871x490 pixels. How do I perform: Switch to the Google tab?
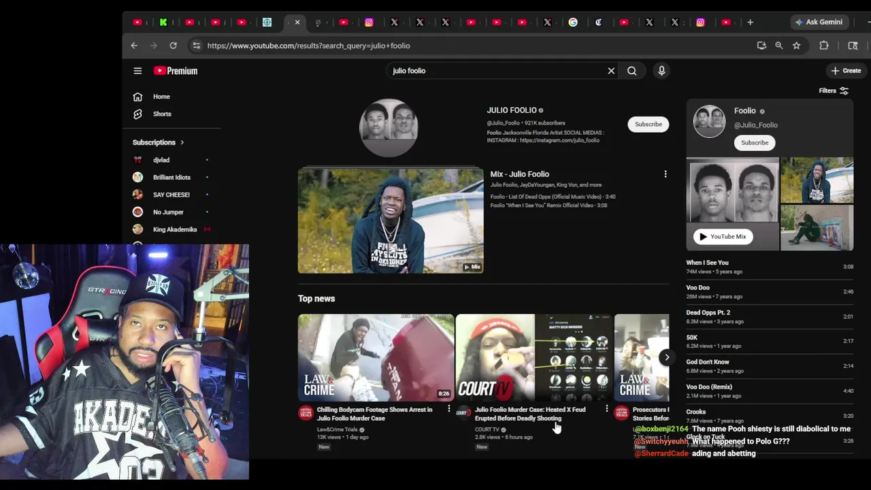(573, 22)
